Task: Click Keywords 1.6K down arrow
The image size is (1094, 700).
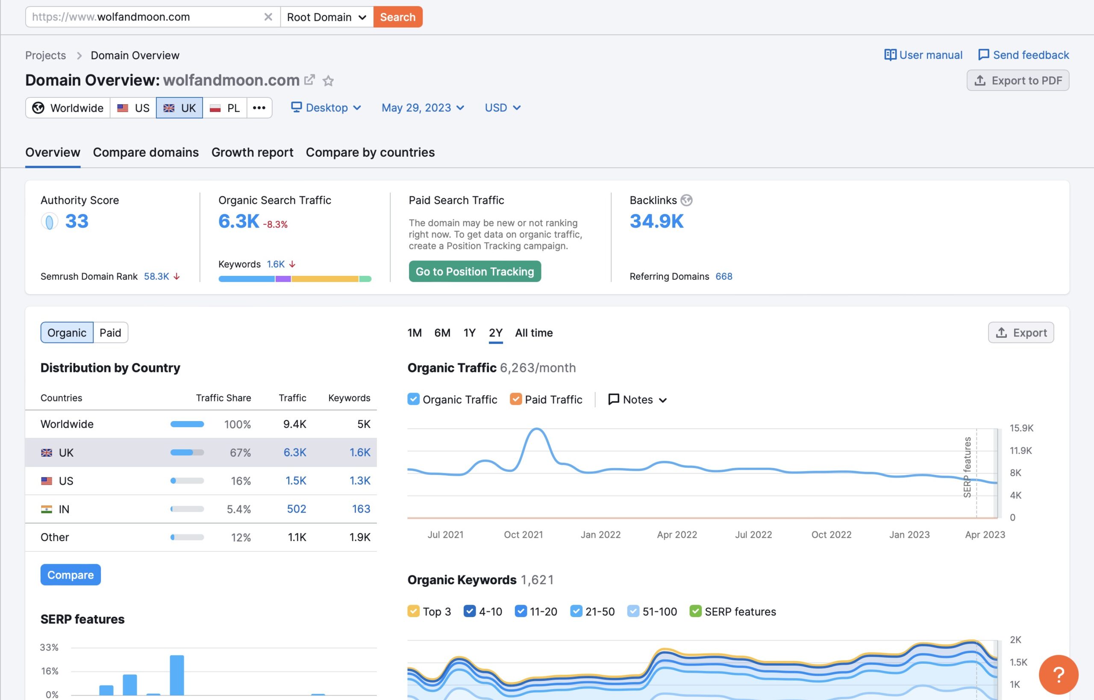Action: point(292,264)
